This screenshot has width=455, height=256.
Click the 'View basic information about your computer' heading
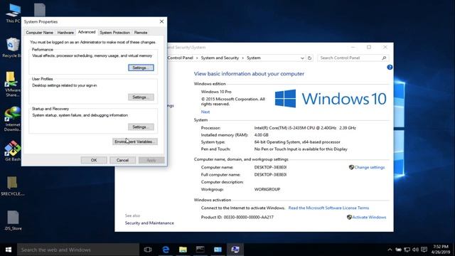(249, 74)
